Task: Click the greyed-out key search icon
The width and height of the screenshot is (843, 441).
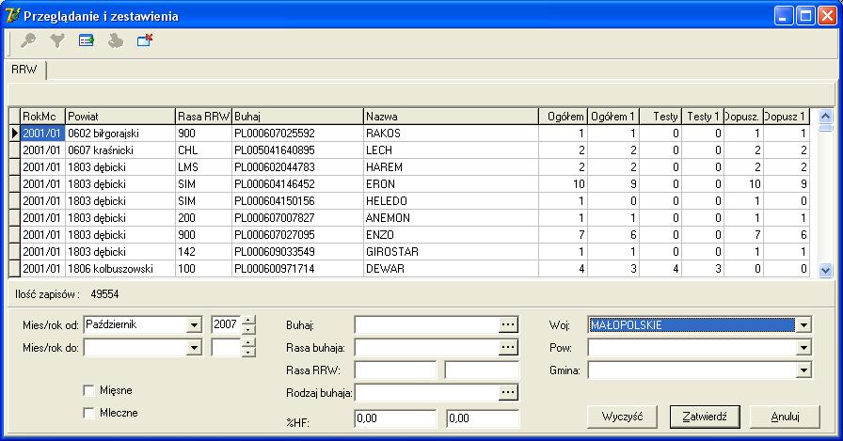Action: click(28, 40)
